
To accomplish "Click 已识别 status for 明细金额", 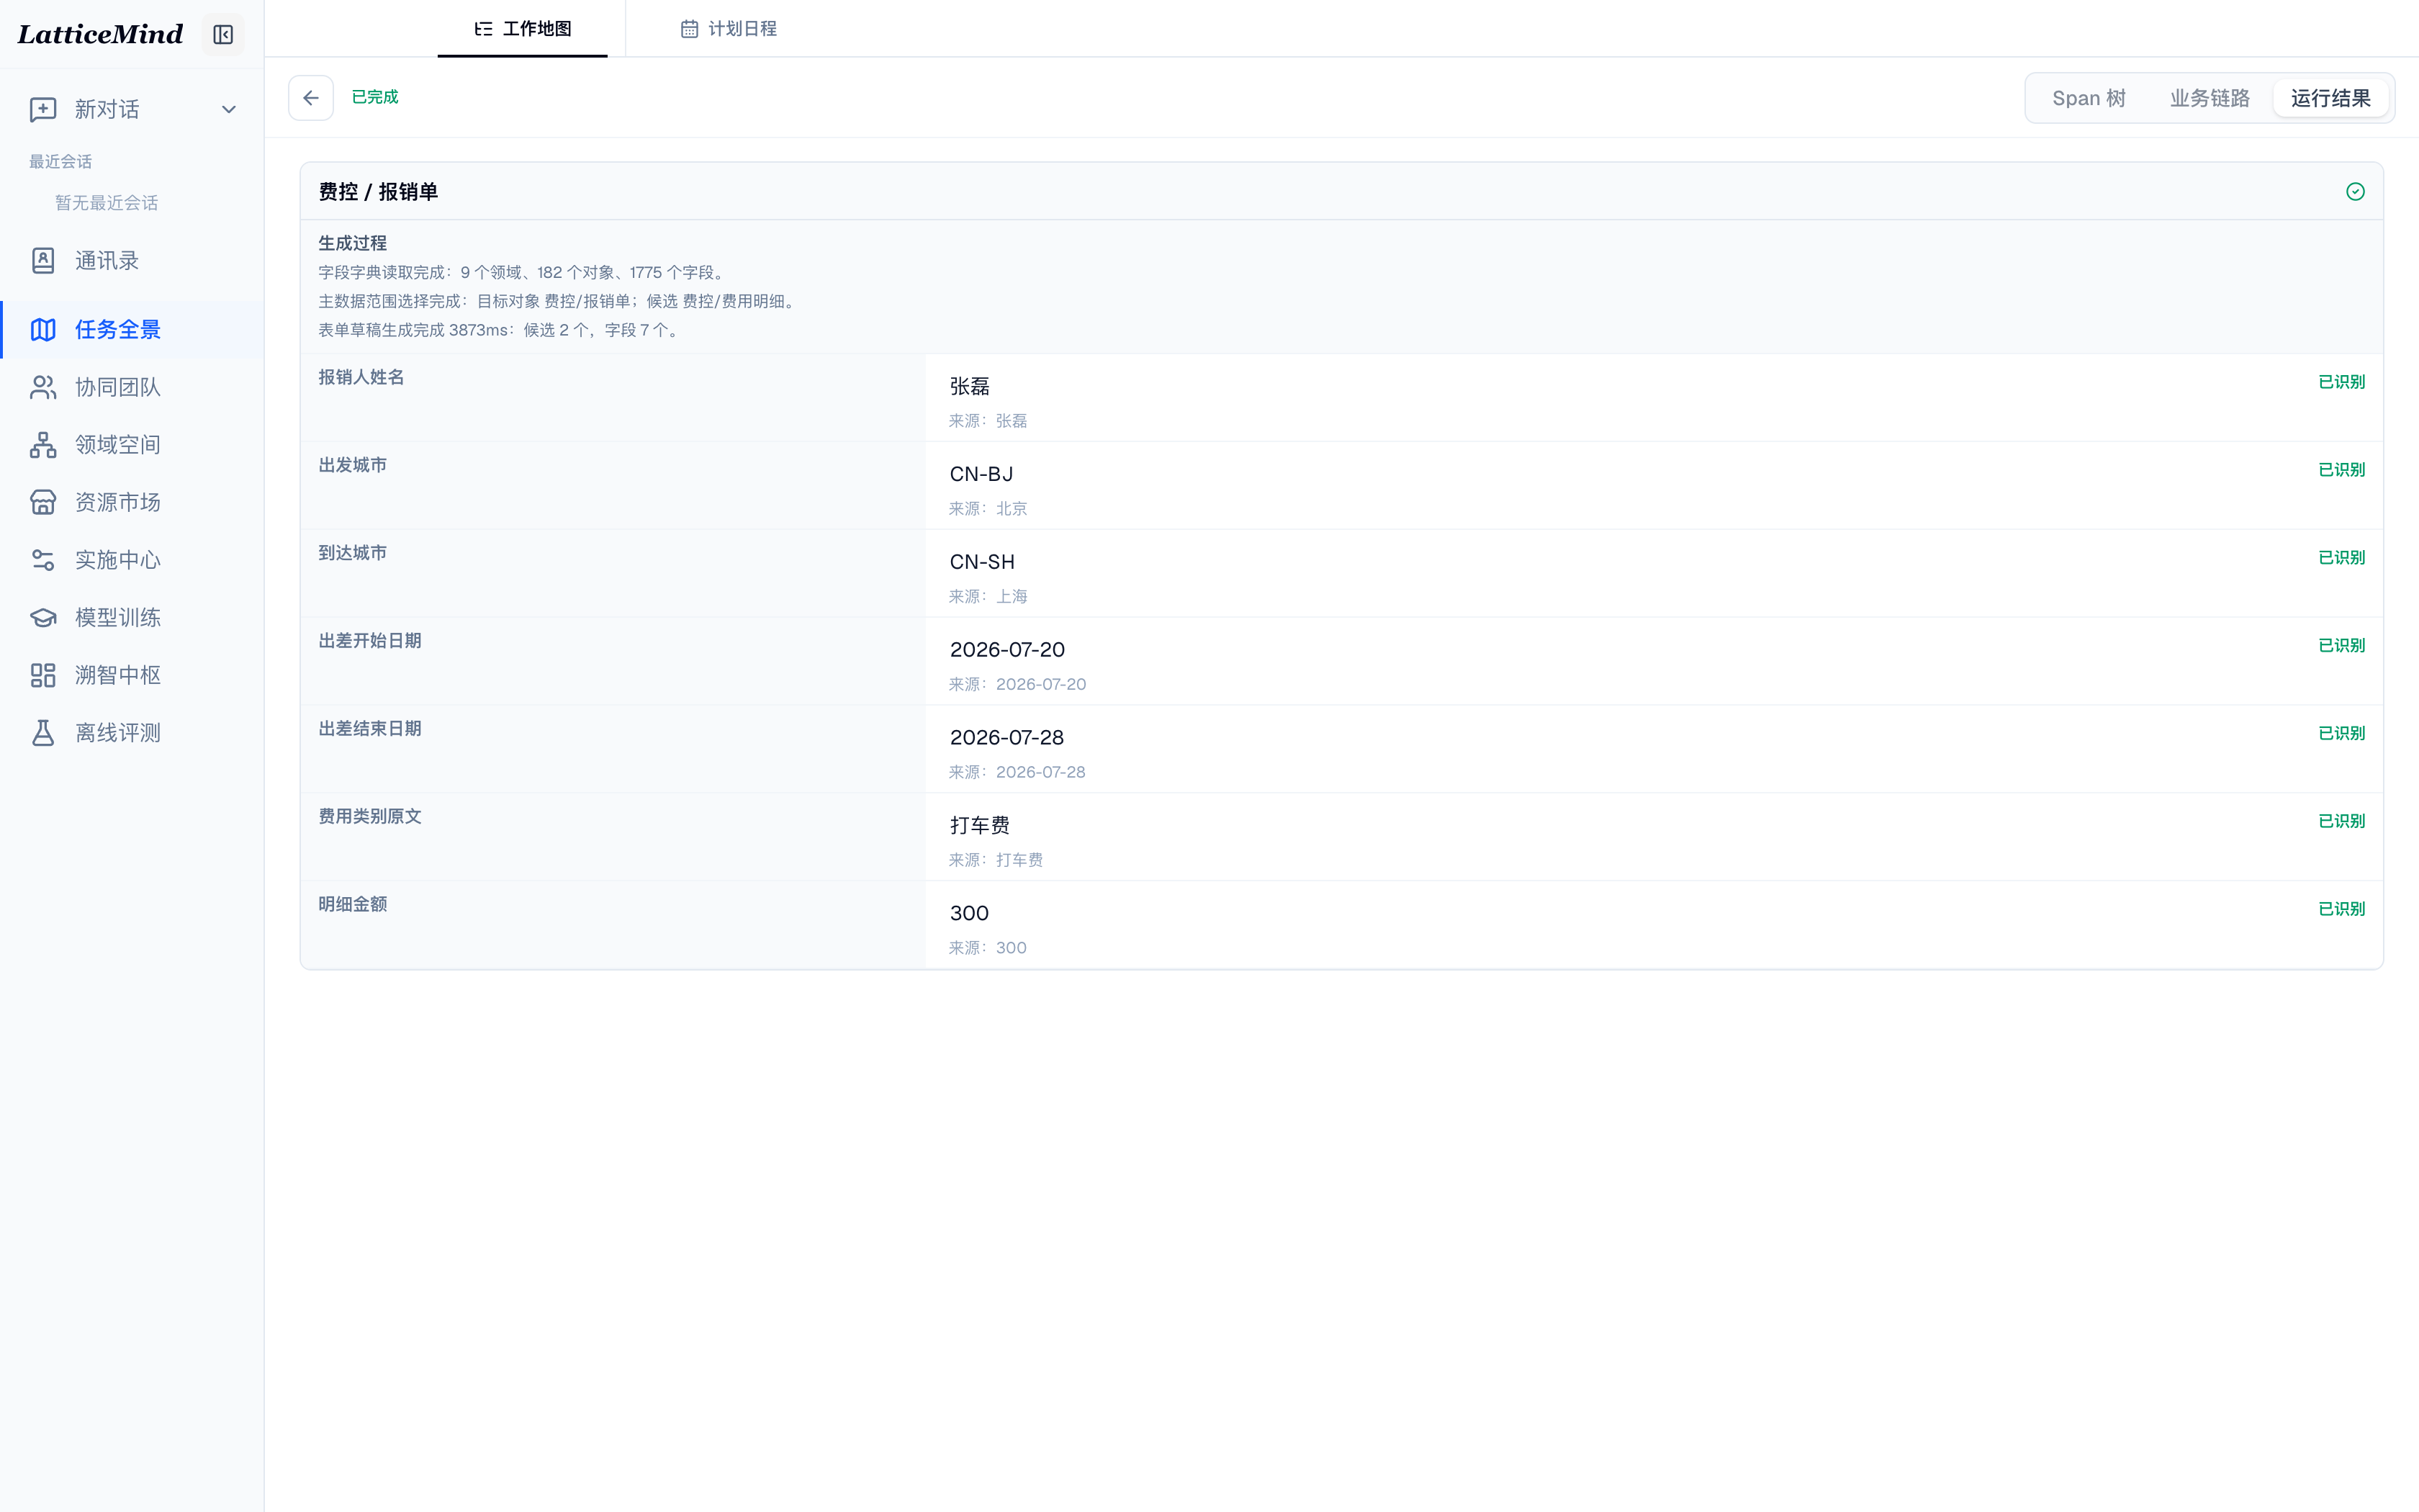I will click(x=2341, y=909).
